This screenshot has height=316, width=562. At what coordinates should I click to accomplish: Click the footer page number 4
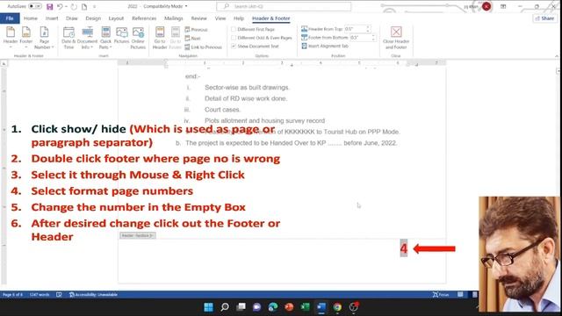(x=404, y=248)
